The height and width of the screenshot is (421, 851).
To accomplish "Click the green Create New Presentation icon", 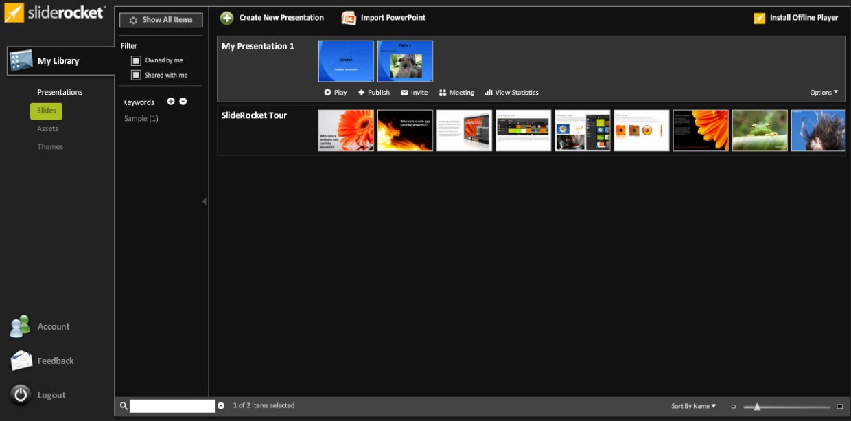I will point(226,19).
